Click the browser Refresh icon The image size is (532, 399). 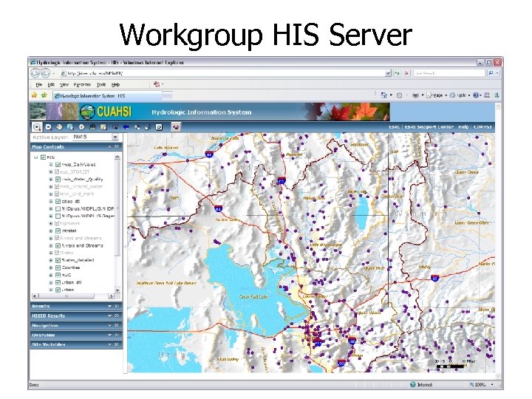pos(397,73)
